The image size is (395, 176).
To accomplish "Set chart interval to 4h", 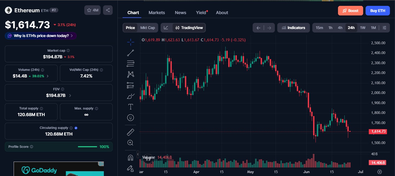I will (340, 28).
